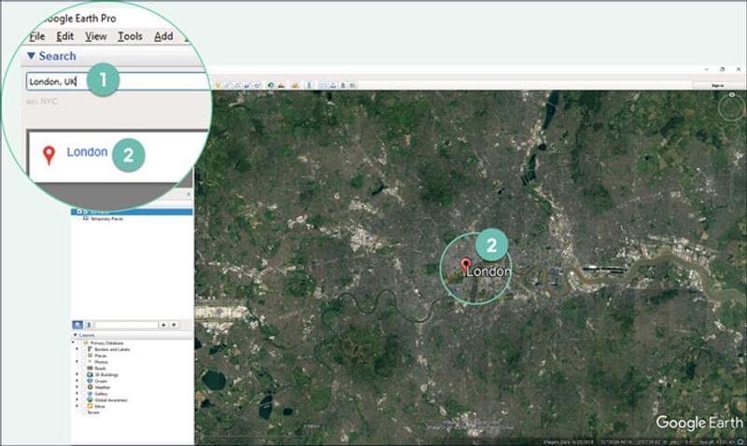Viewport: 747px width, 446px height.
Task: Open the View menu
Action: [x=95, y=36]
